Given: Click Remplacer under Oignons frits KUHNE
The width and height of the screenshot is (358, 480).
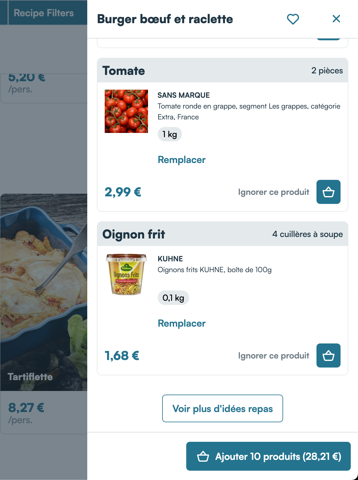Looking at the screenshot, I should pyautogui.click(x=182, y=323).
